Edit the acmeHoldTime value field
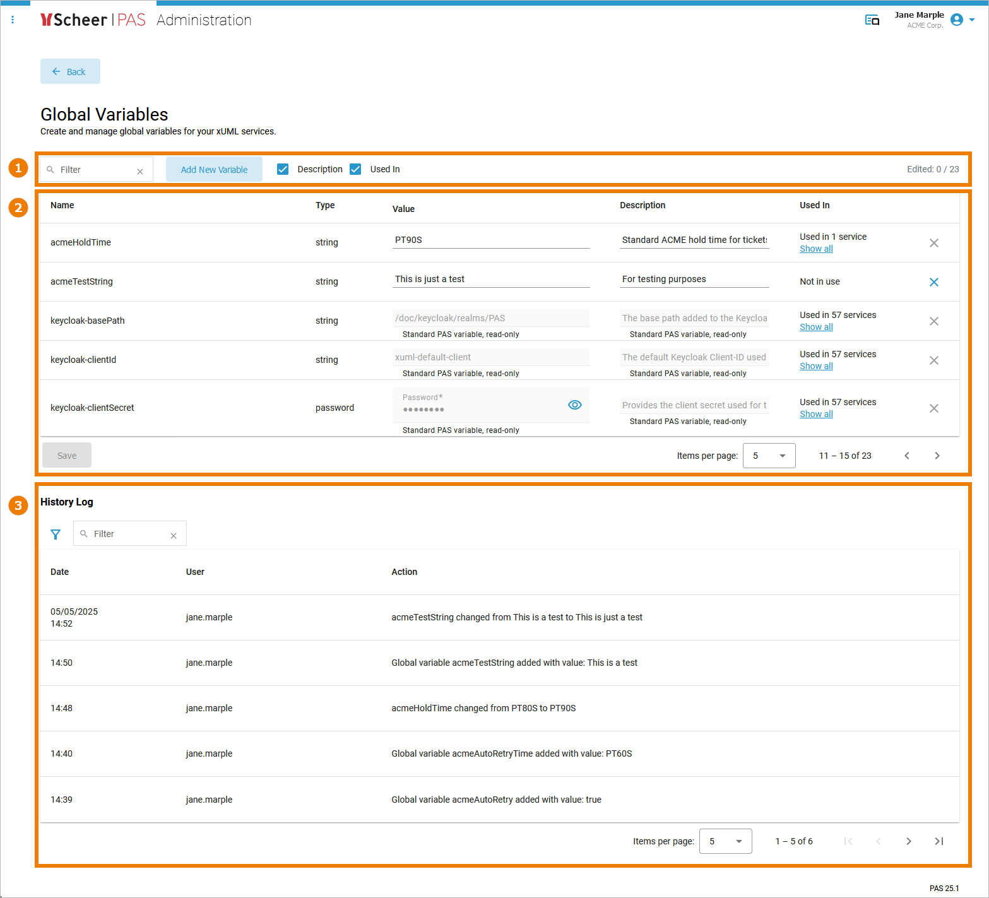 click(x=490, y=240)
